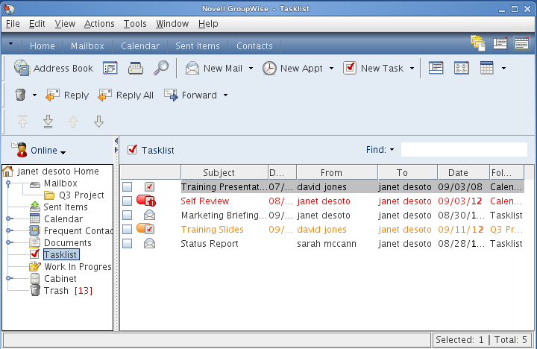Sort by the From column header
Screen dimensions: 537x349
337,172
